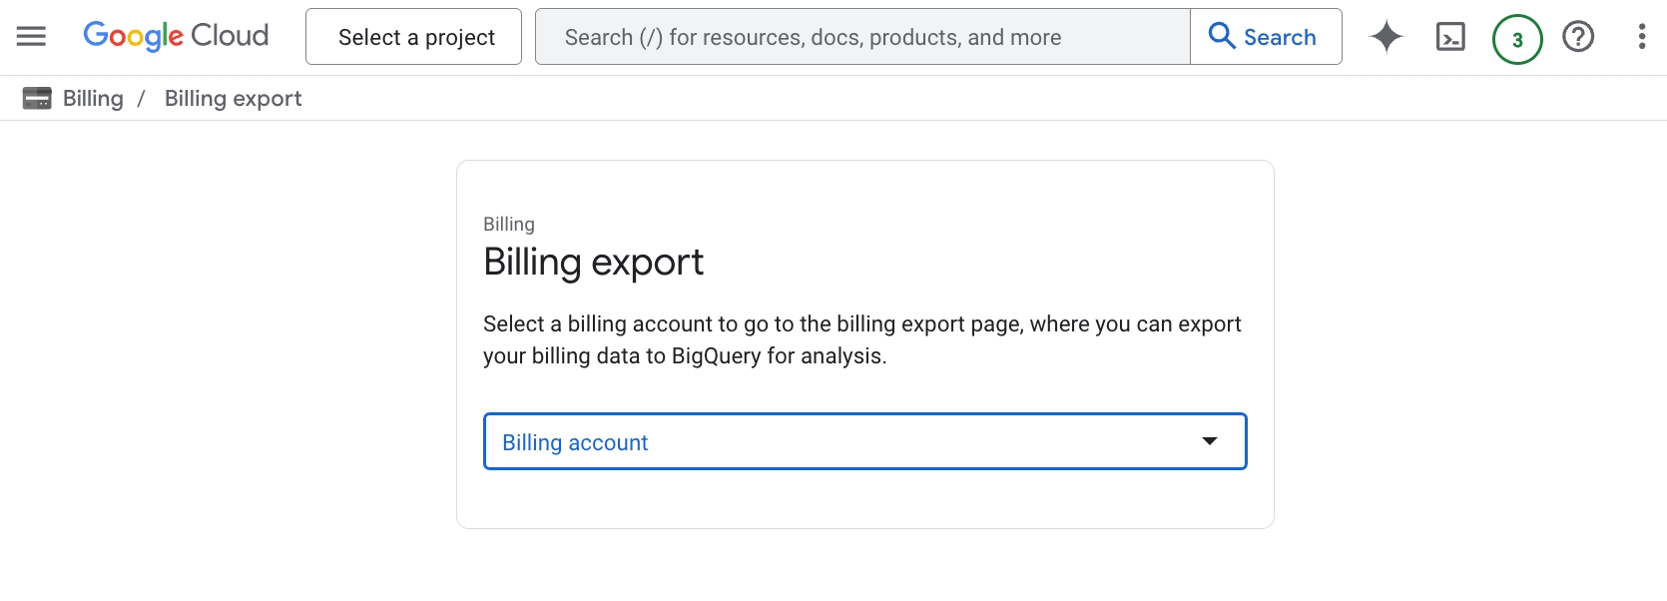Open the Select a project picker
This screenshot has height=601, width=1667.
point(413,37)
